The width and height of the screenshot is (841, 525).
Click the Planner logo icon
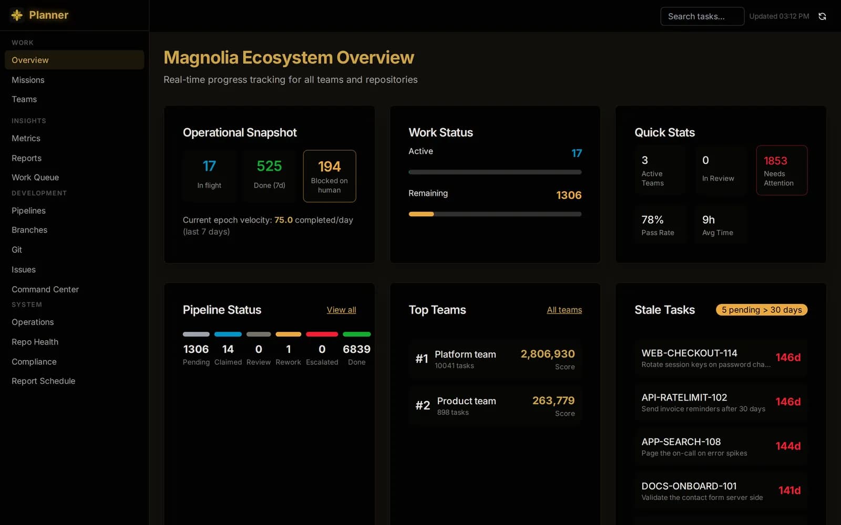(x=17, y=15)
